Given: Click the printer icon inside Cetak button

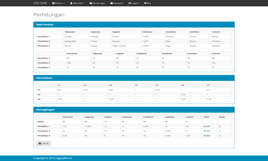Looking at the screenshot, I should [40, 143].
